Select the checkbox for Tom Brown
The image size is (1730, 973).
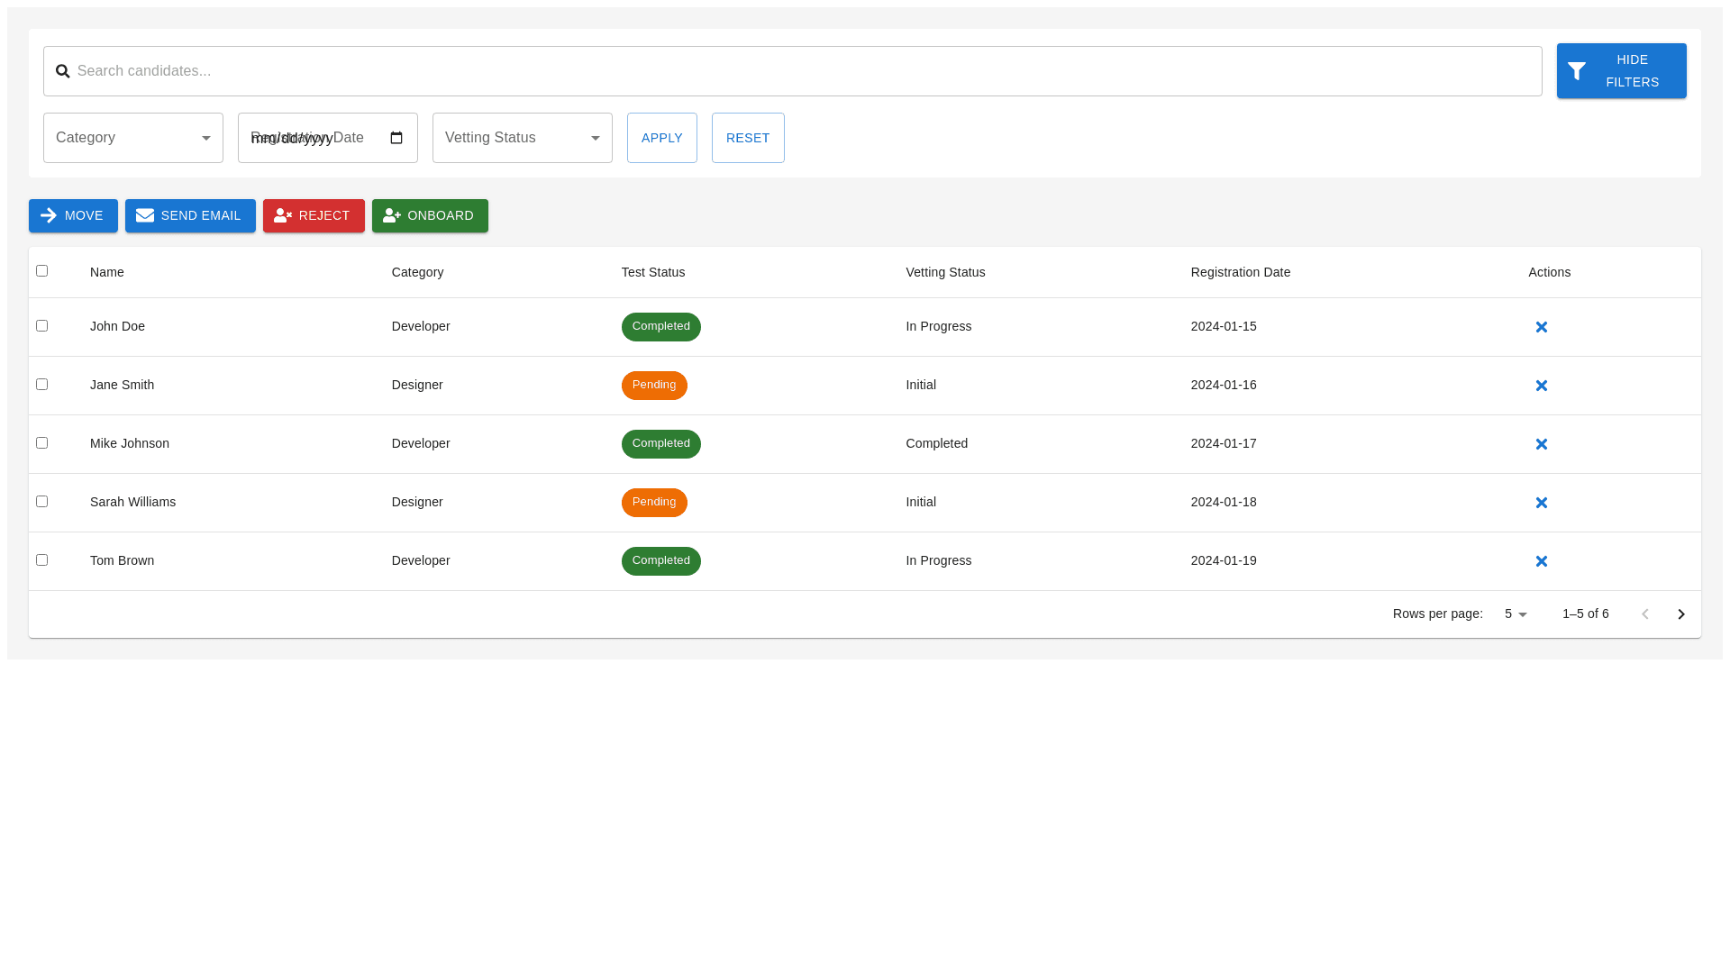tap(41, 559)
